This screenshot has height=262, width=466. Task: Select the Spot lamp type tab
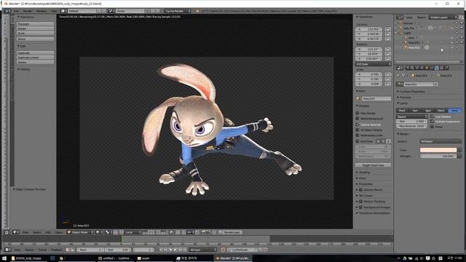click(428, 111)
